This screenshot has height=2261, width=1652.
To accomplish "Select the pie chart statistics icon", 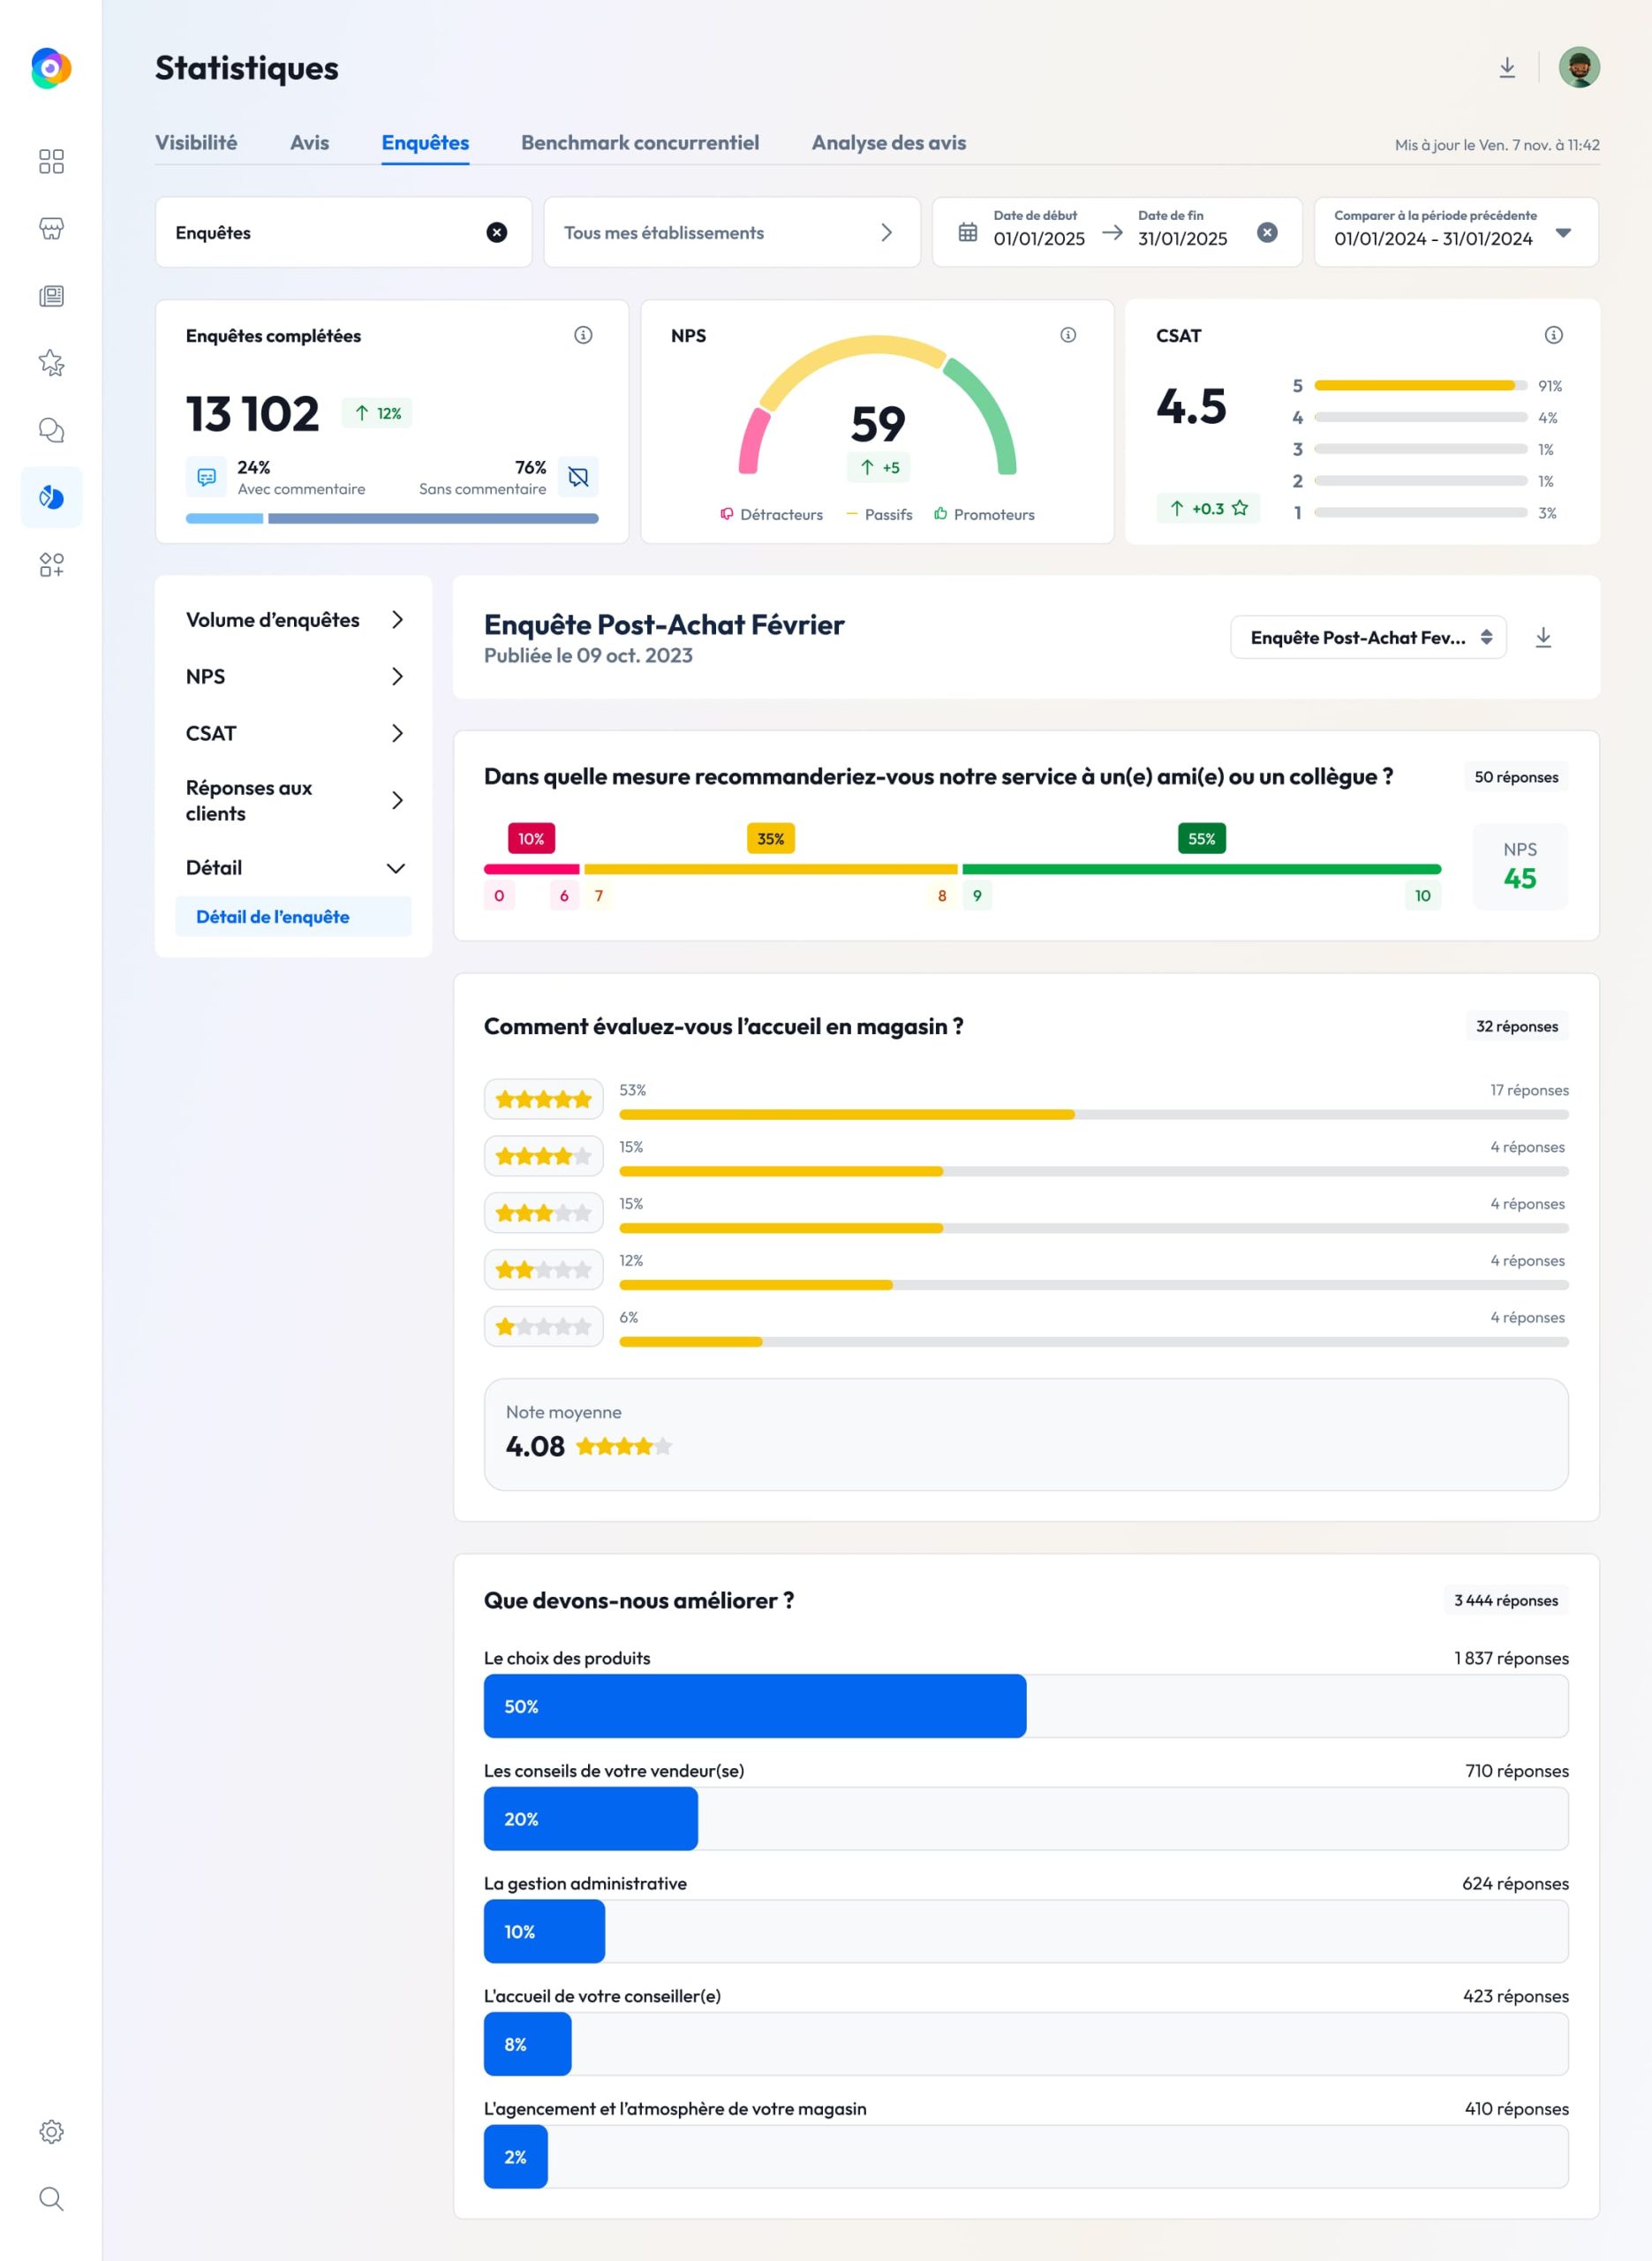I will coord(52,497).
